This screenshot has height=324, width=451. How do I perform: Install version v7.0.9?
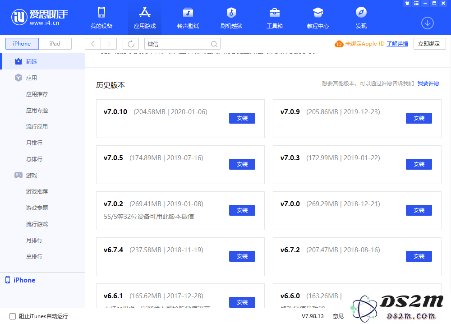pos(419,118)
